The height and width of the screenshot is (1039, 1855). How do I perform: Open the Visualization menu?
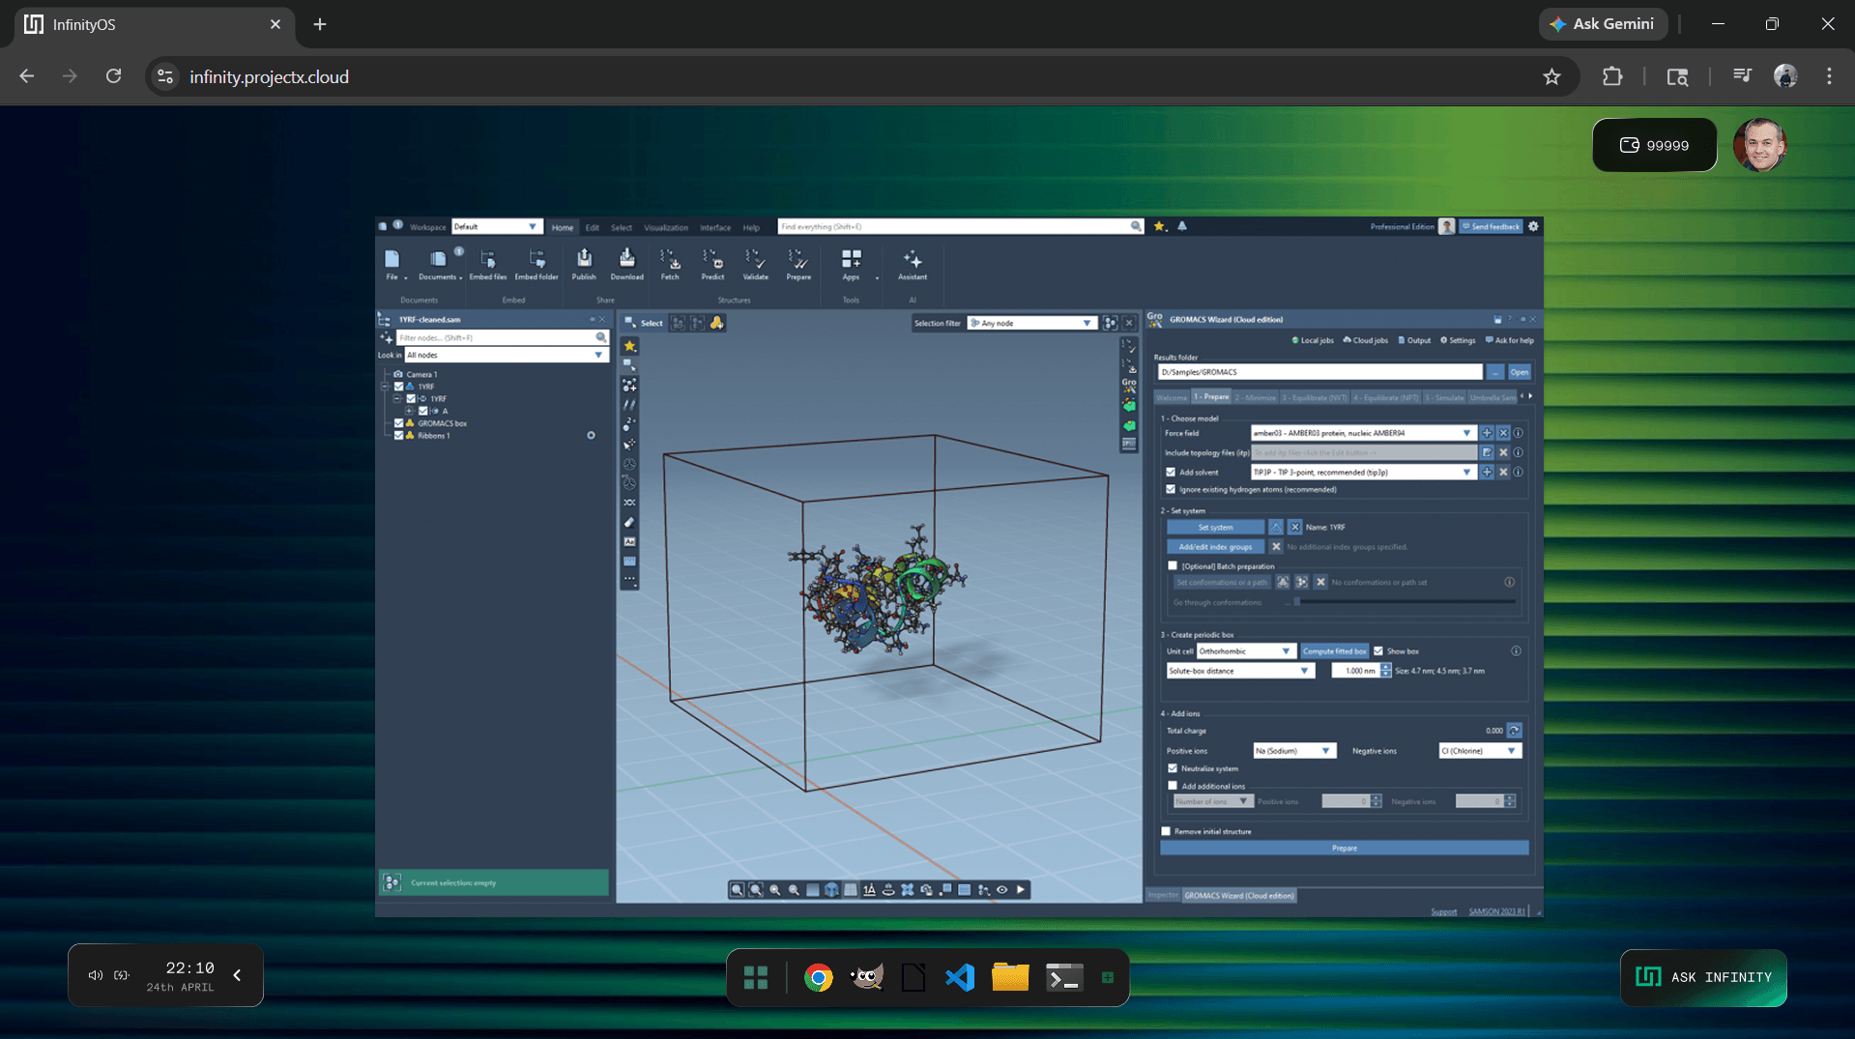[x=666, y=227]
